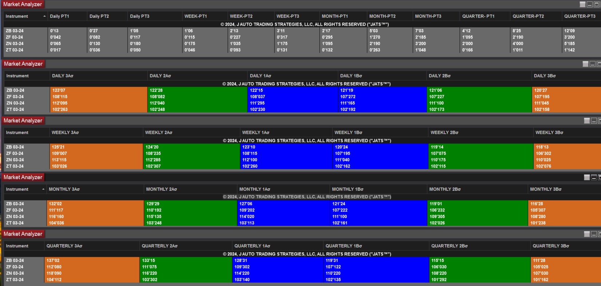Select the Market Analyzer tab above the DAILY 3Aσ table
601x286 pixels.
(23, 64)
